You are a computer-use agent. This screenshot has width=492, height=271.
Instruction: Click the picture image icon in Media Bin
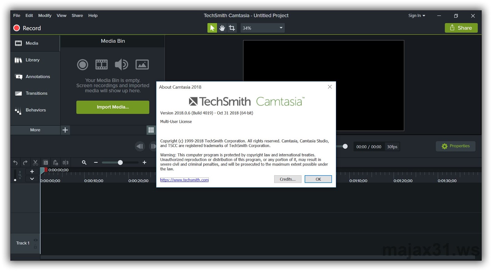click(142, 65)
